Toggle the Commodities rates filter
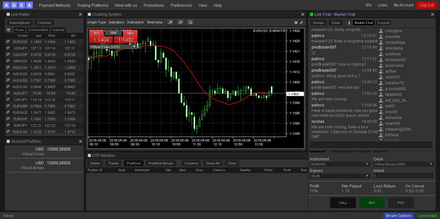440x219 pixels. (38, 30)
